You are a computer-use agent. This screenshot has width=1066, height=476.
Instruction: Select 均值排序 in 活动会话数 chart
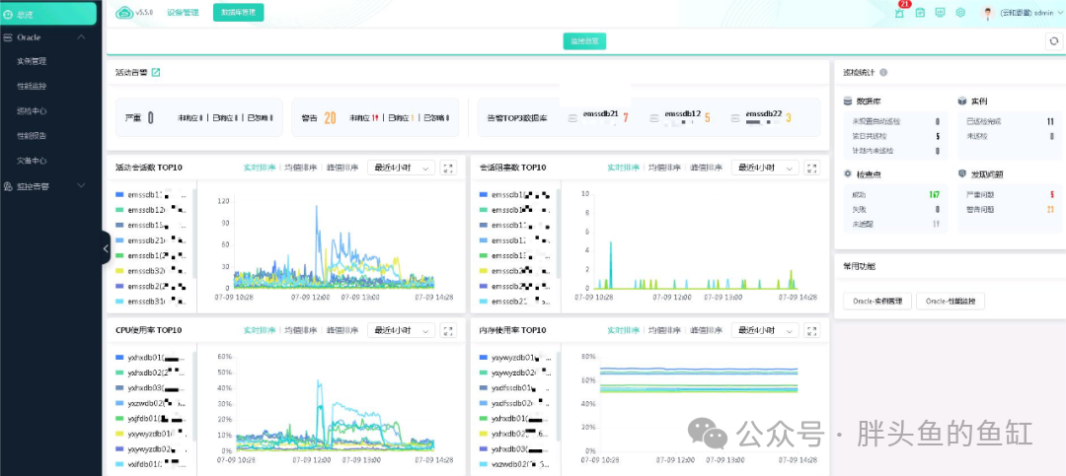point(300,168)
